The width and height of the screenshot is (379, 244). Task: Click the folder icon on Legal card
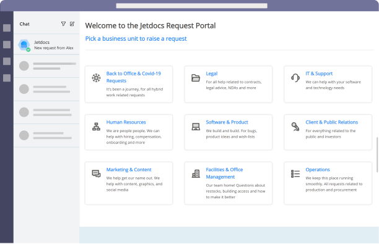pos(196,78)
